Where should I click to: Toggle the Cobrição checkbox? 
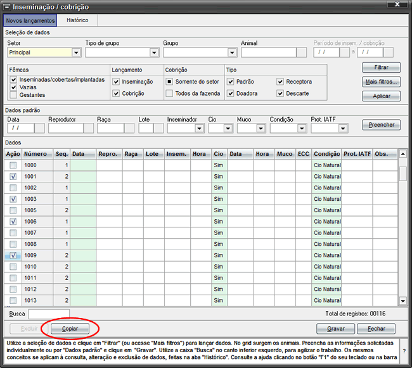116,94
